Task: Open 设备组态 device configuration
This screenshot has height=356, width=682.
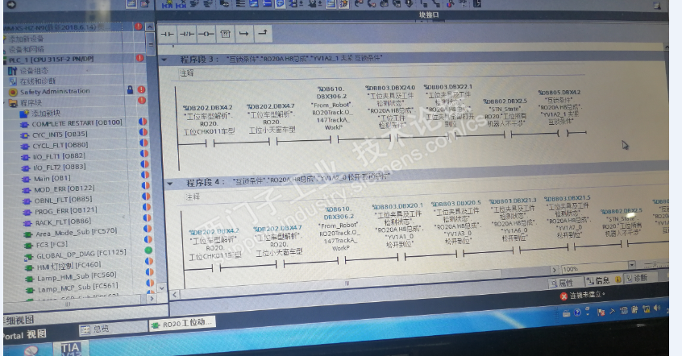Action: tap(34, 70)
